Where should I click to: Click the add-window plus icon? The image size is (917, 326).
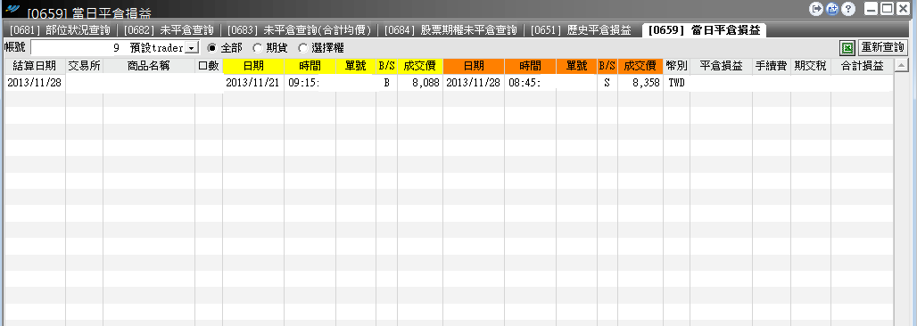pyautogui.click(x=832, y=9)
